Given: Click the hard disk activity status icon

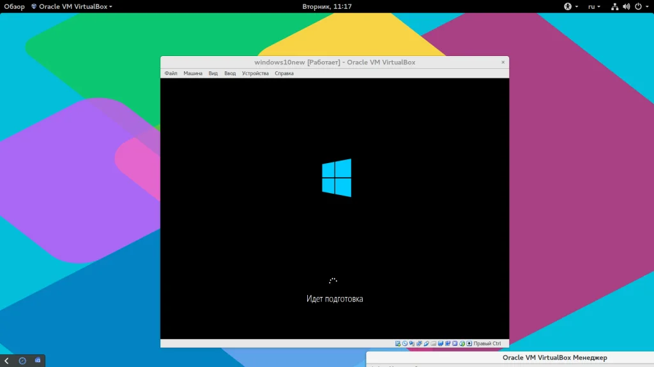Looking at the screenshot, I should pyautogui.click(x=397, y=343).
